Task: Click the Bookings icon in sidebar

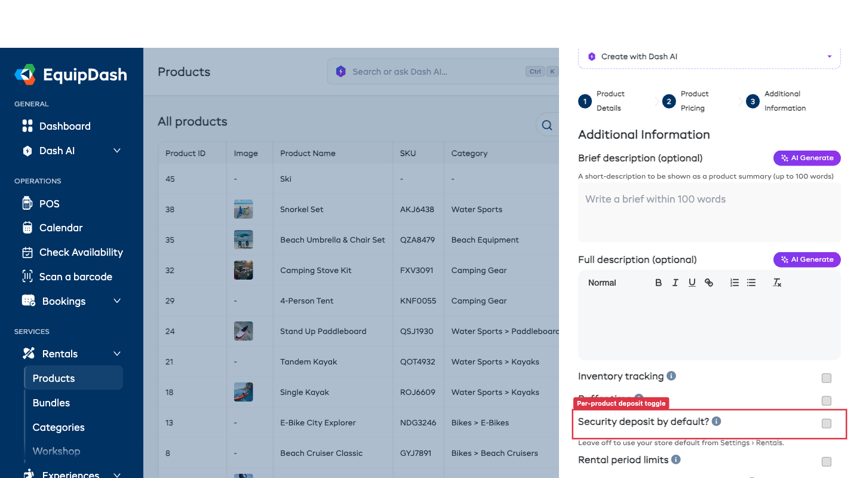Action: coord(29,301)
